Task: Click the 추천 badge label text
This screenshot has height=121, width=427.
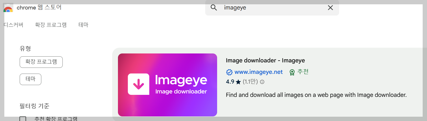Action: click(x=303, y=72)
